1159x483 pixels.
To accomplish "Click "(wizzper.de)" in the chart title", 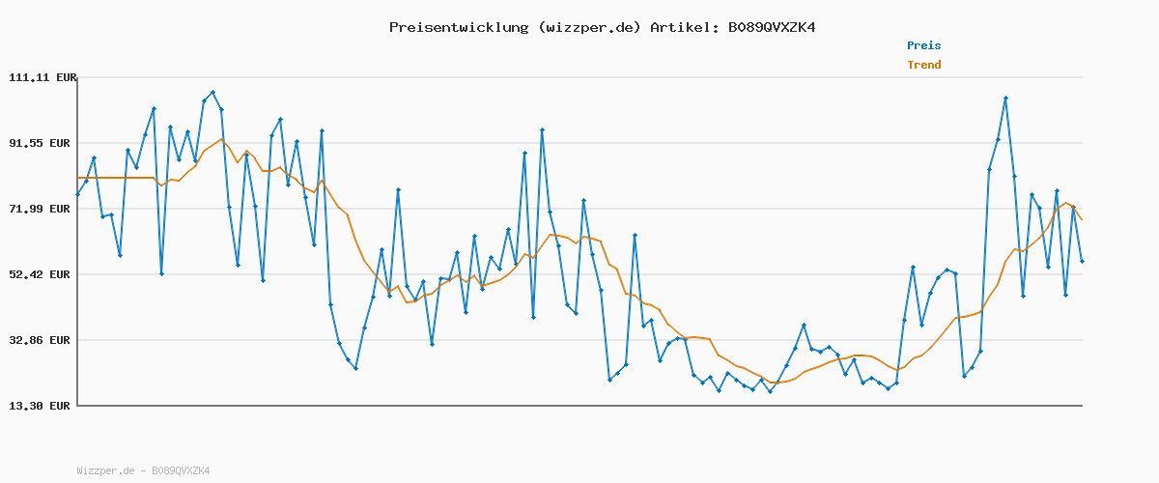I will coord(588,27).
